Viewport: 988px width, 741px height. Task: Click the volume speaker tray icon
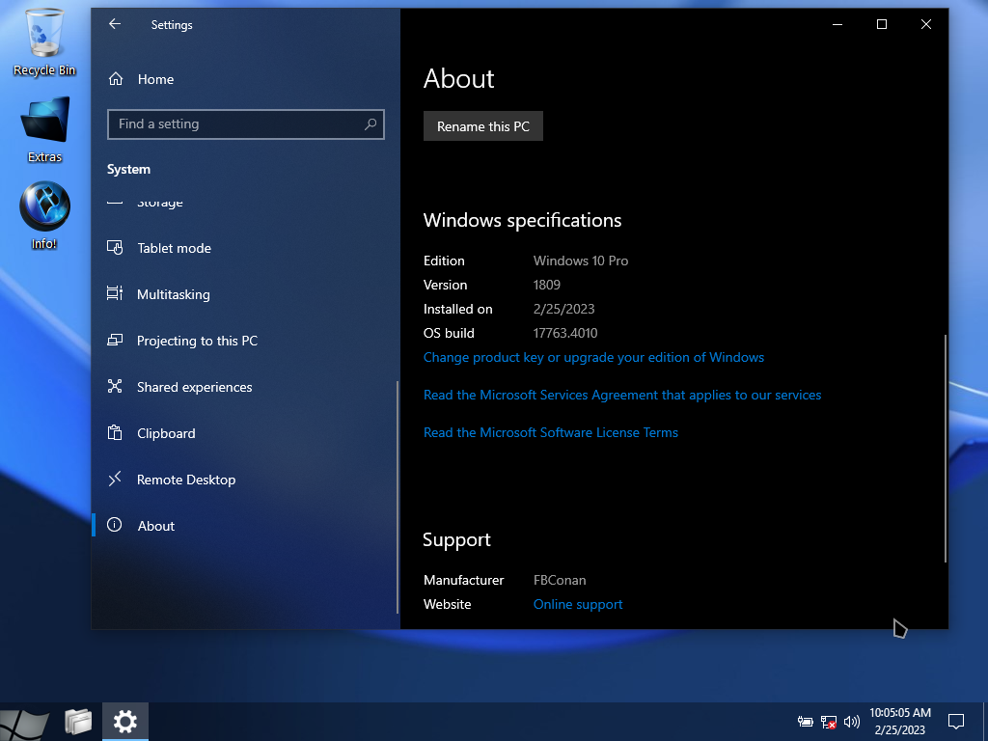coord(851,722)
